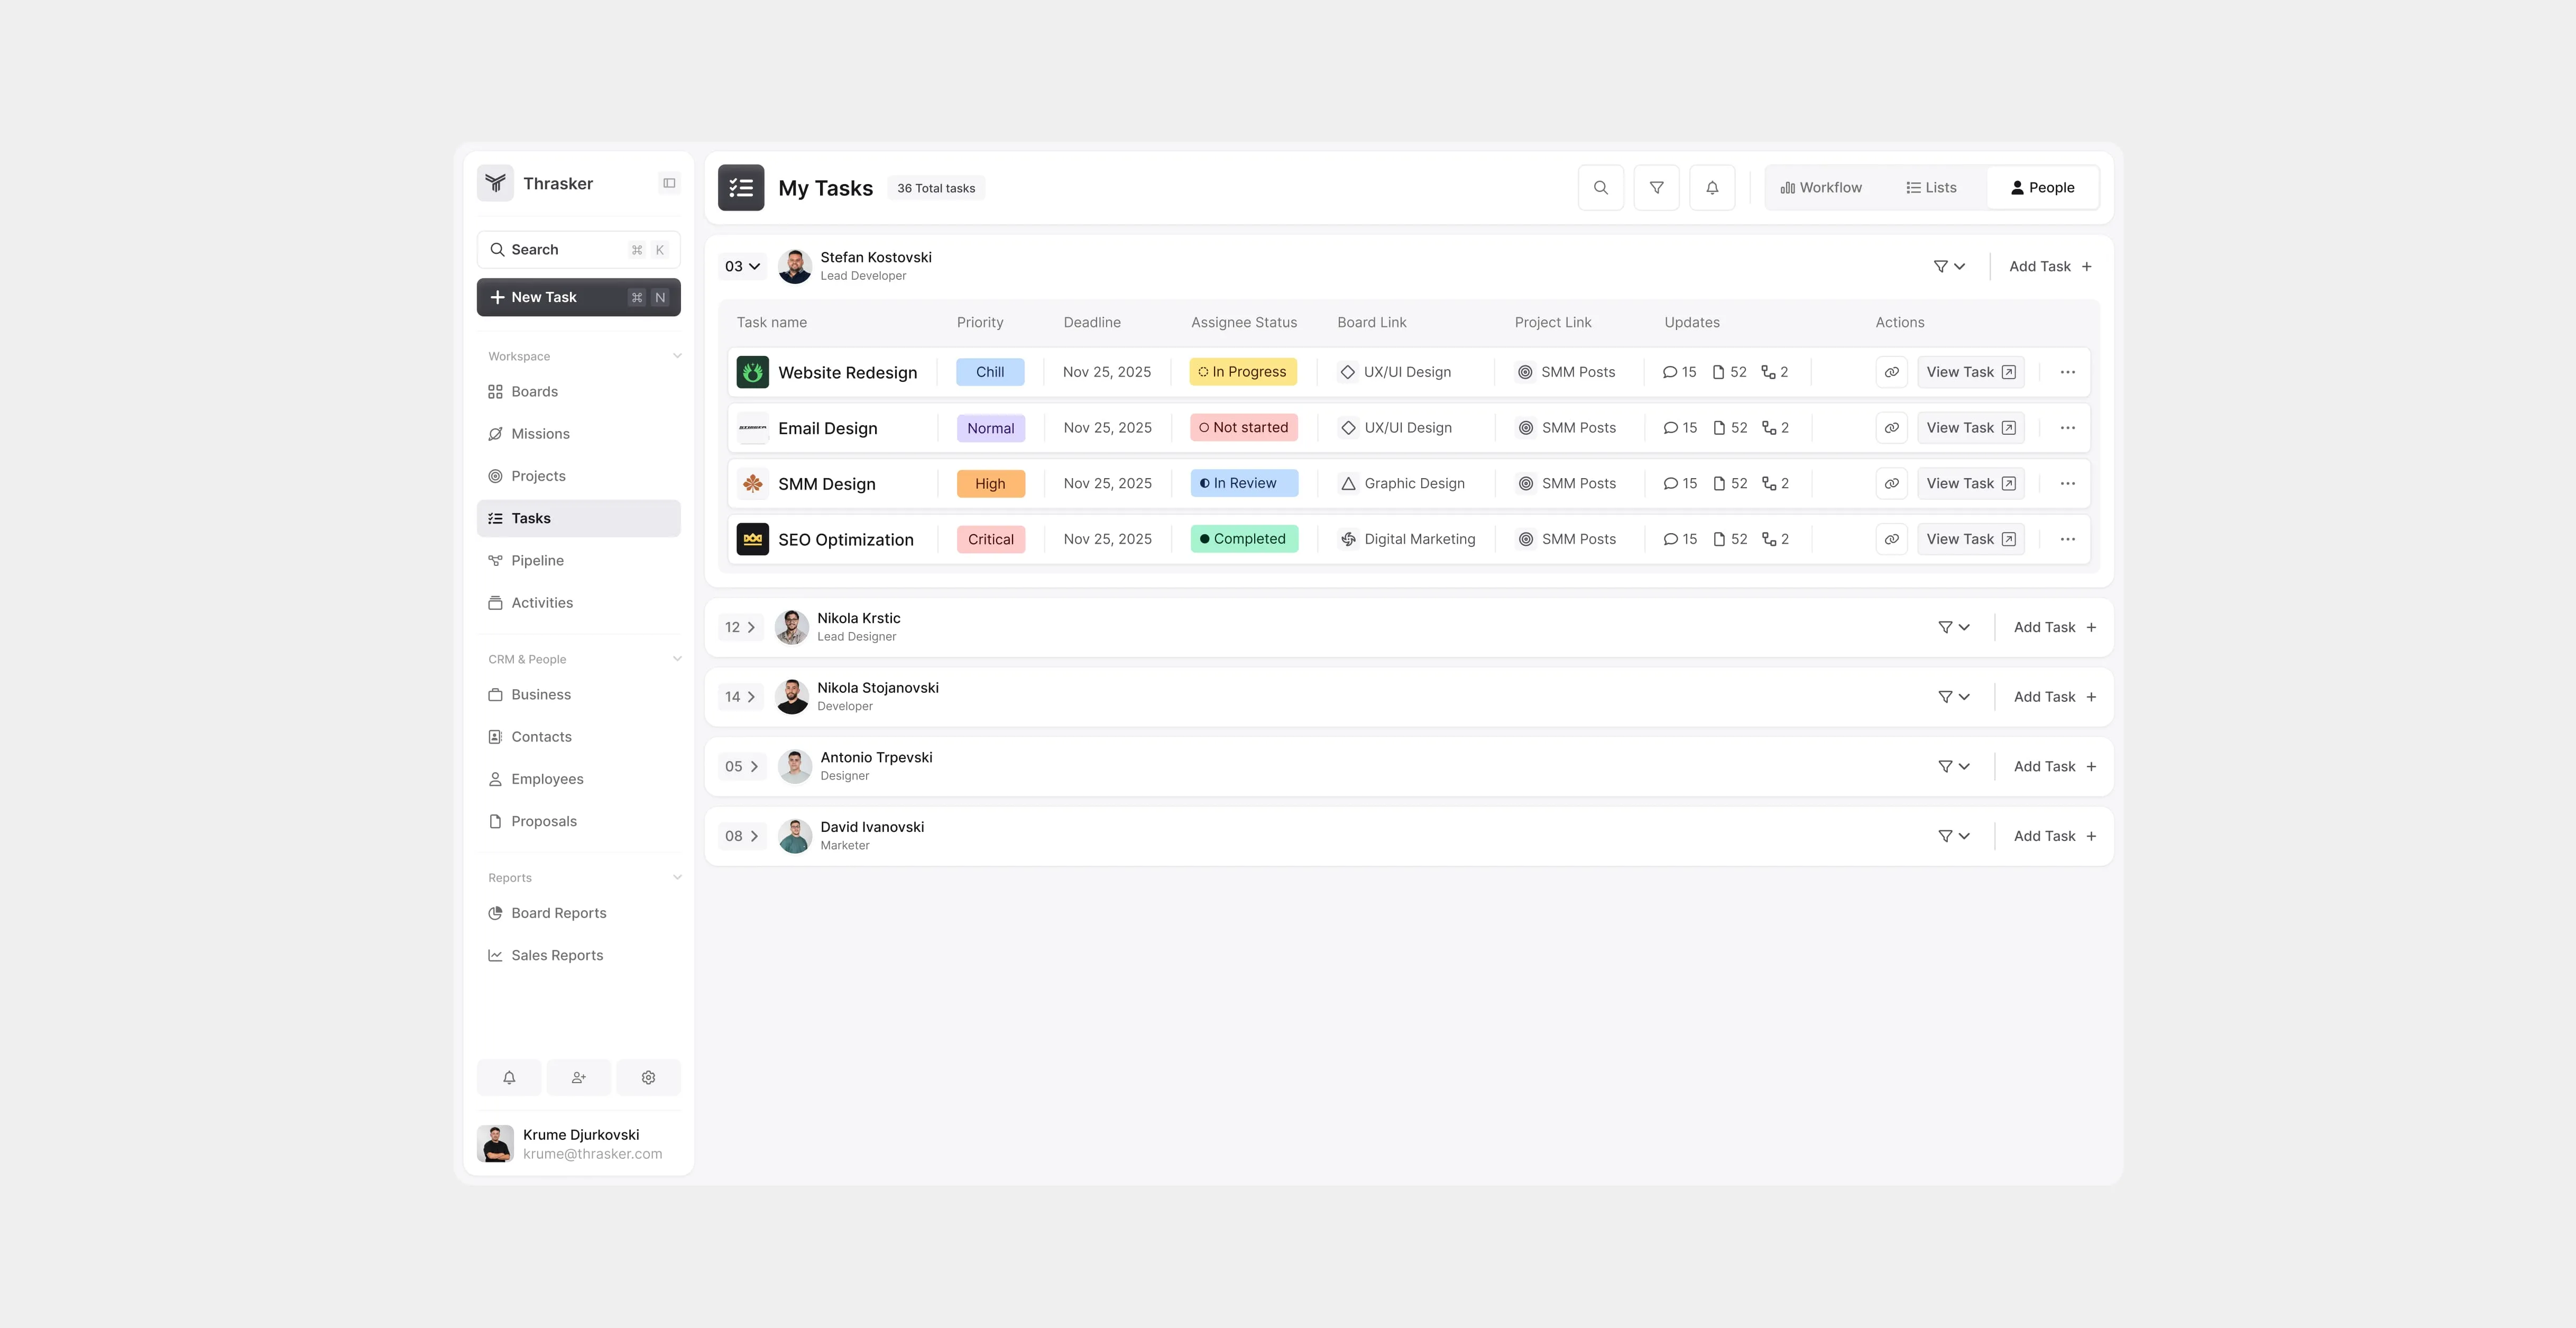Open settings gear at sidebar bottom
2576x1328 pixels.
click(x=648, y=1077)
